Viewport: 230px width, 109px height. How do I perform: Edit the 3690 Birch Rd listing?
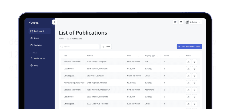188,97
